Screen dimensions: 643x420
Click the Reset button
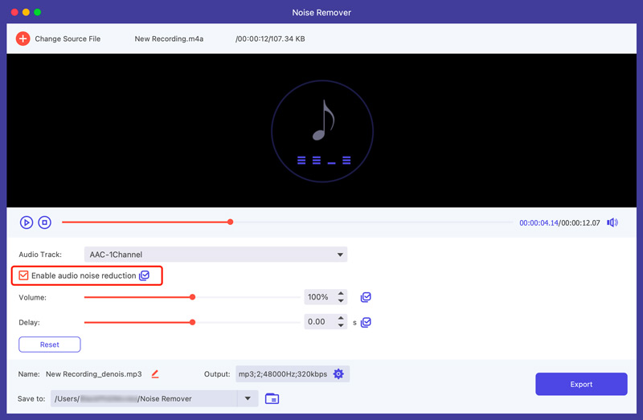50,345
